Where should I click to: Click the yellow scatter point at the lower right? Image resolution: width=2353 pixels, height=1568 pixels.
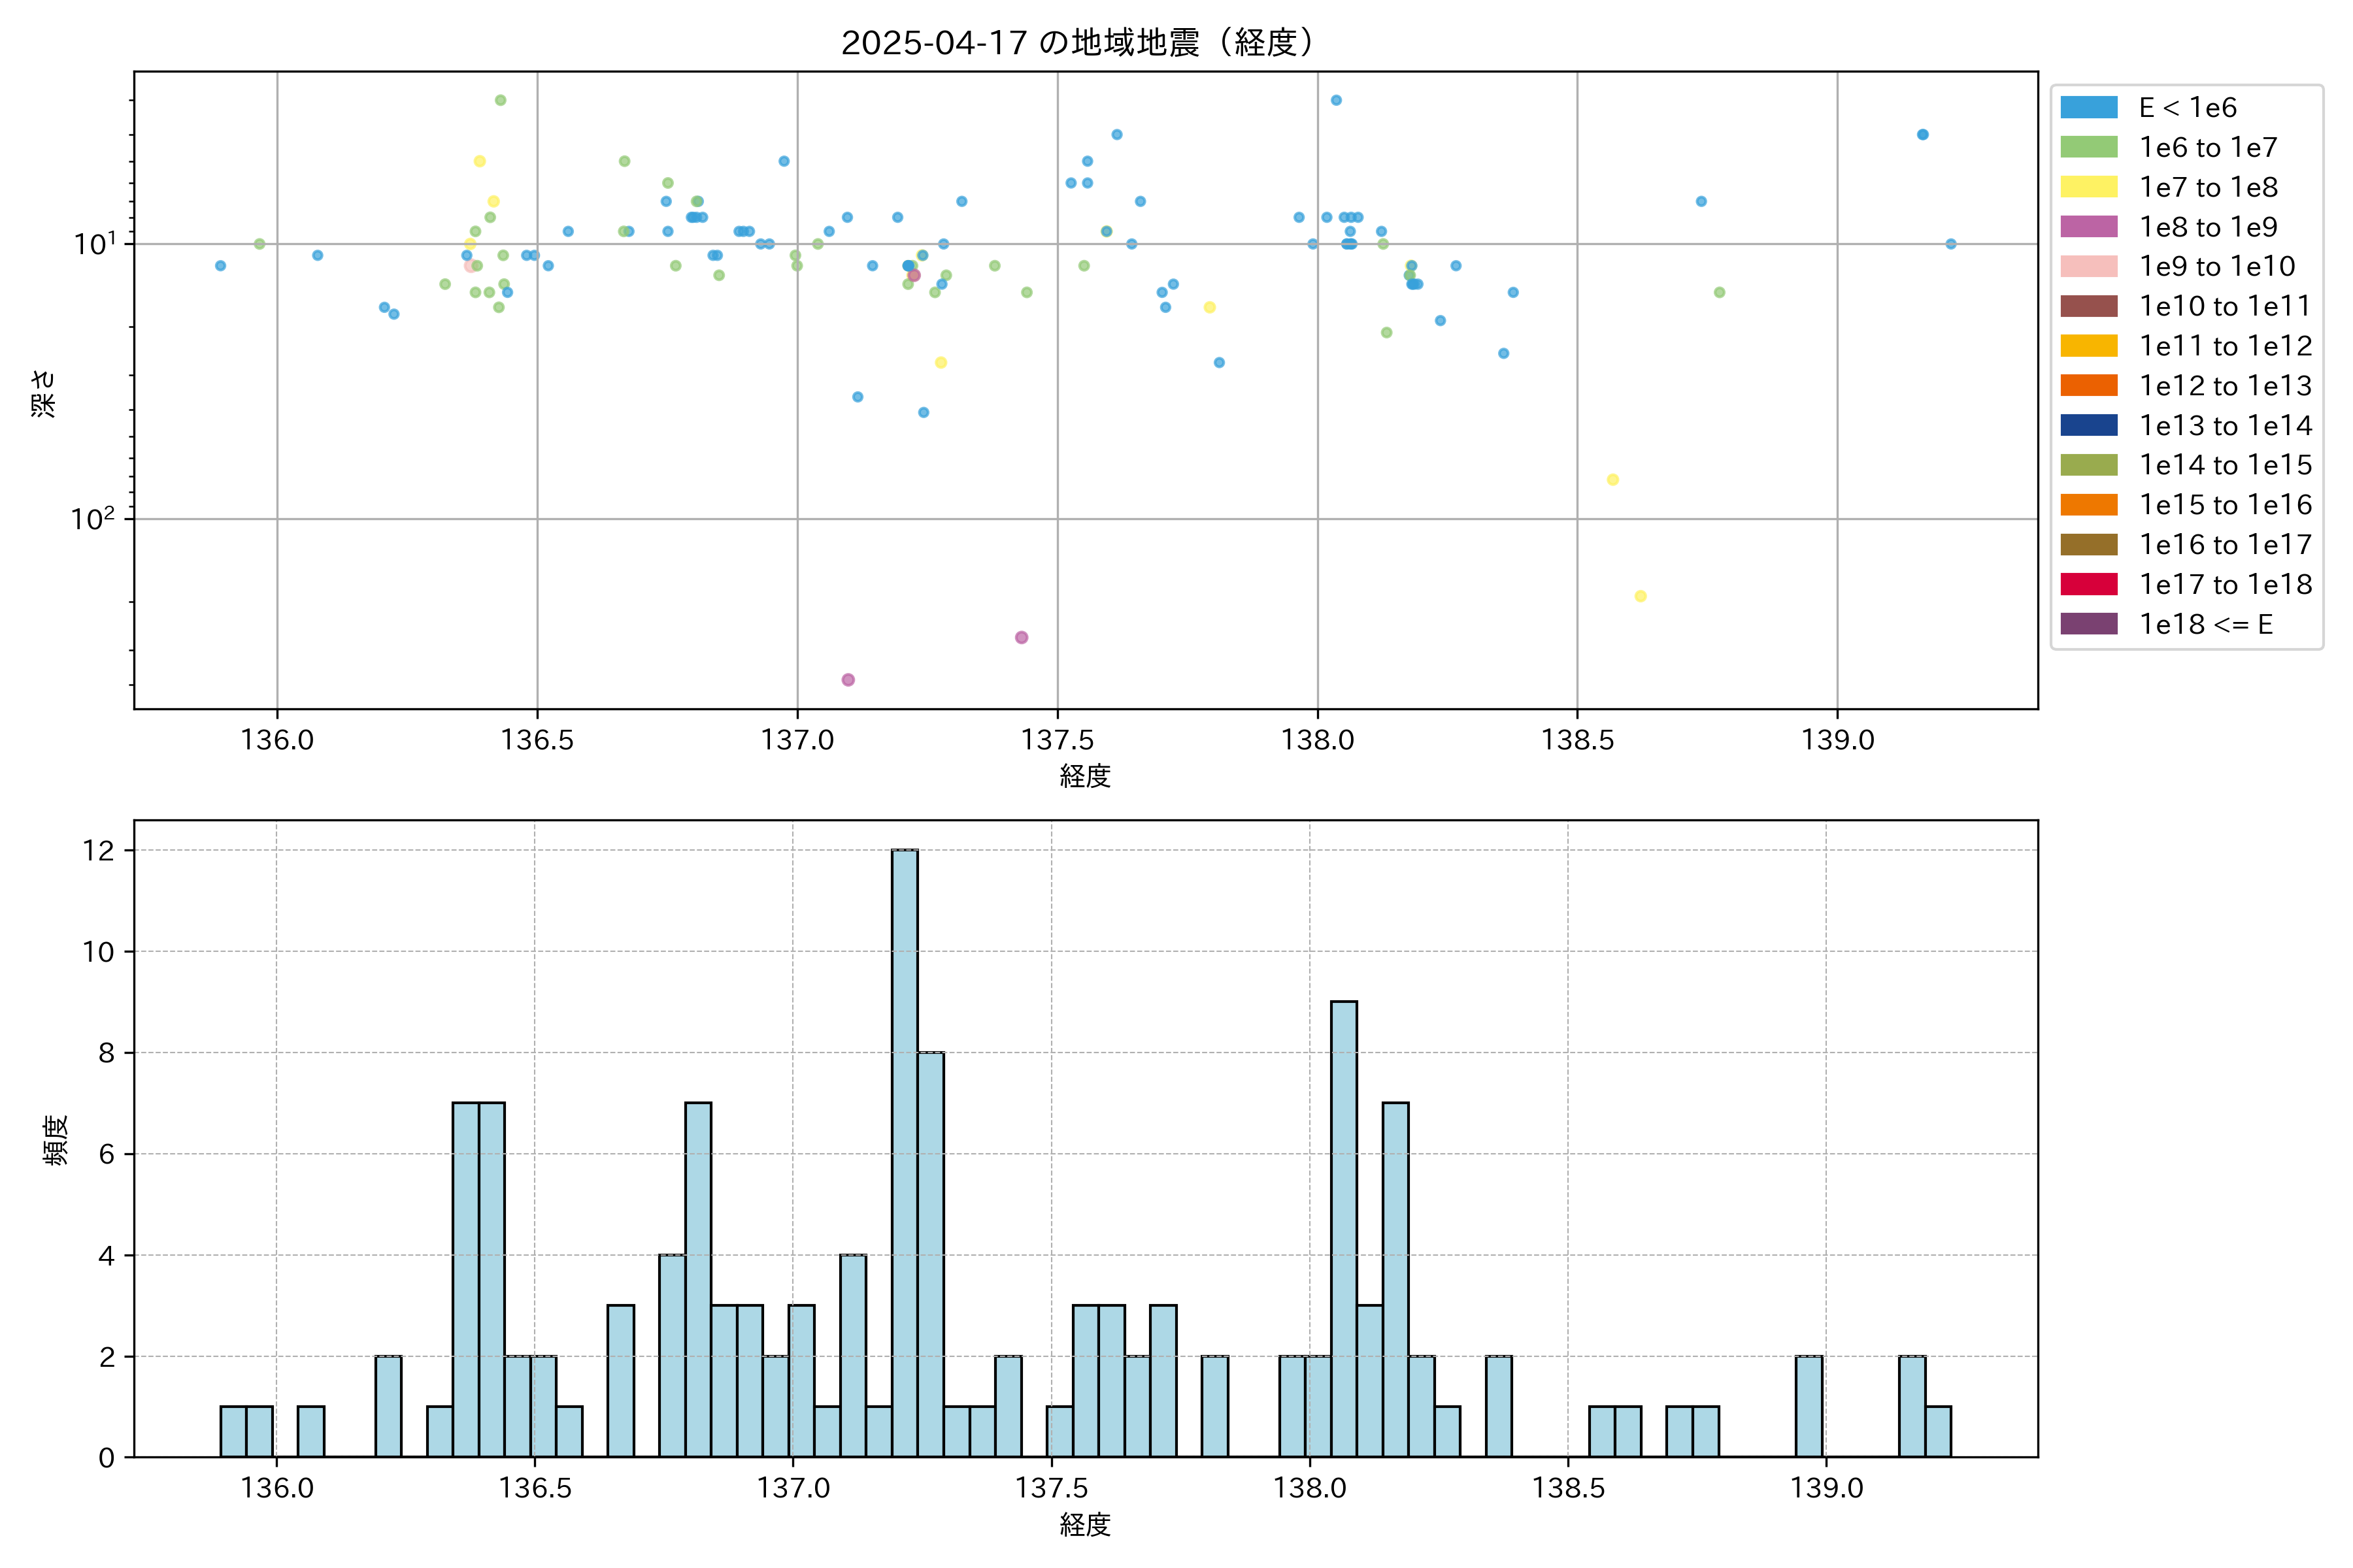1640,596
